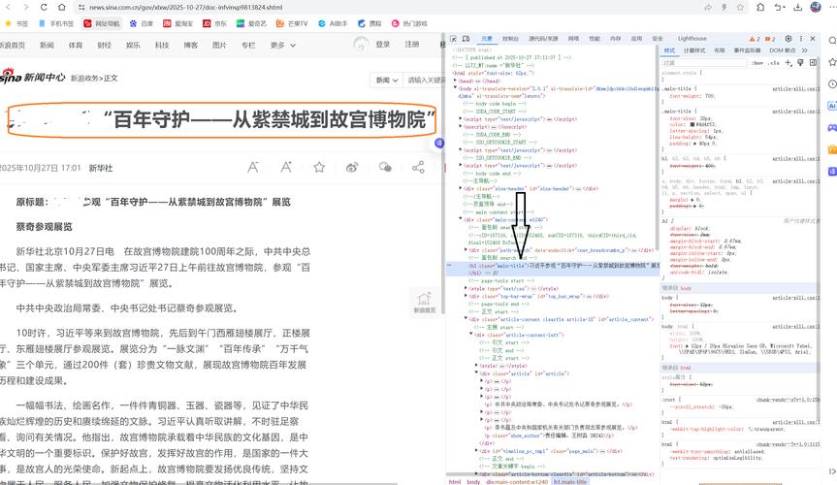Screen dimensions: 837x485
Task: Activate the DevTools element picker icon
Action: tap(453, 39)
